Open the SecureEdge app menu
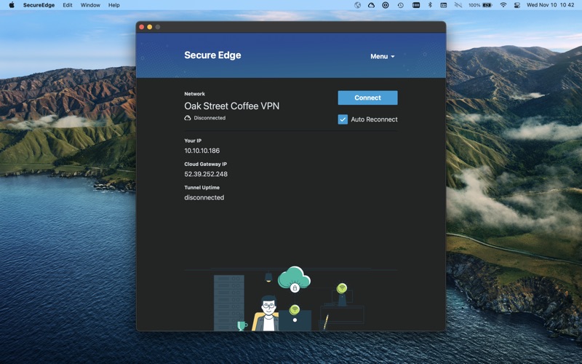 pyautogui.click(x=39, y=5)
